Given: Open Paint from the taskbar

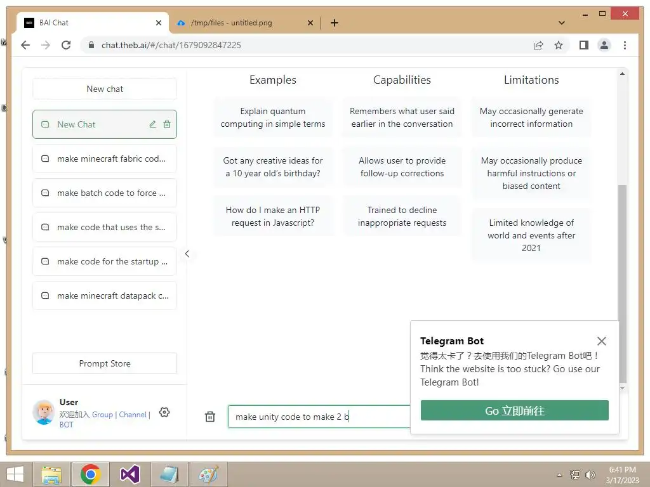Looking at the screenshot, I should pos(208,474).
